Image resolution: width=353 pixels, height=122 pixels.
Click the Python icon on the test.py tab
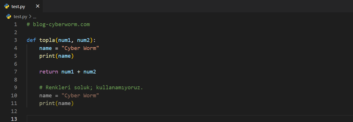click(7, 6)
